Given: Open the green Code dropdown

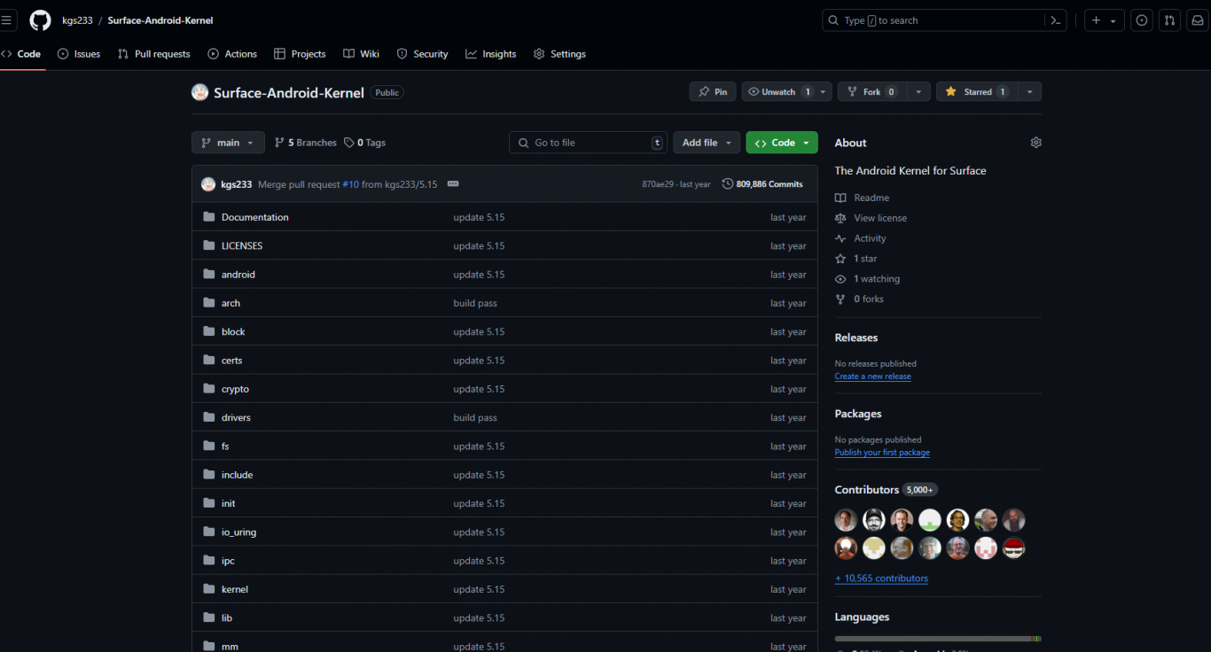Looking at the screenshot, I should point(782,143).
